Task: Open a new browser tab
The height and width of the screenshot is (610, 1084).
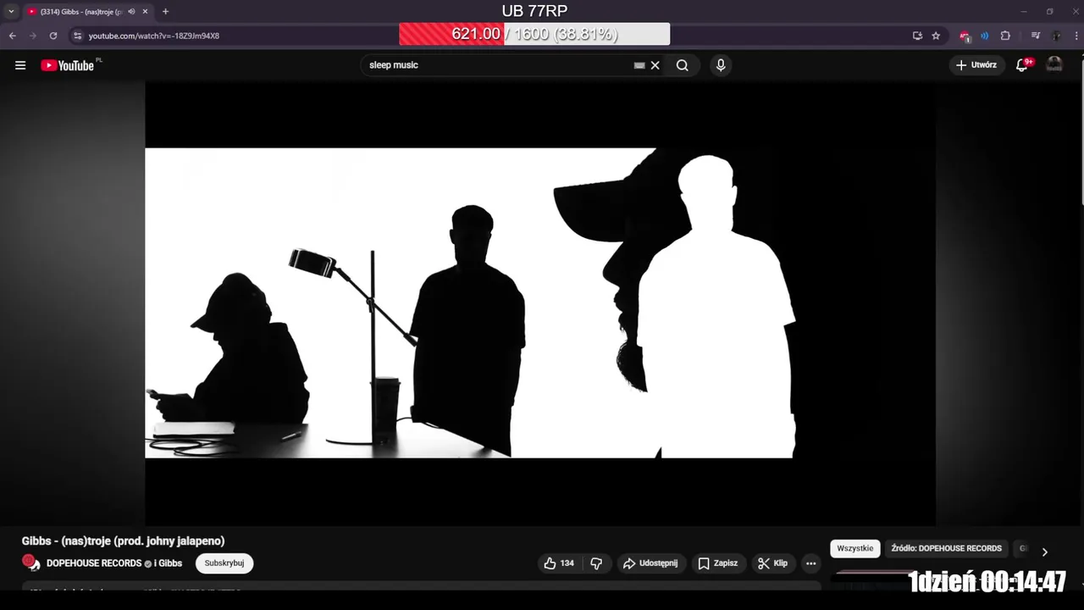Action: pyautogui.click(x=165, y=12)
